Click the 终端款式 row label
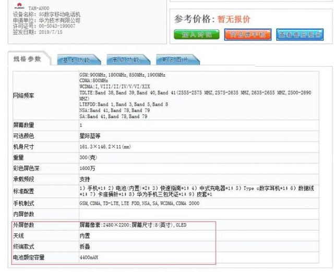This screenshot has width=334, height=272. [23, 246]
